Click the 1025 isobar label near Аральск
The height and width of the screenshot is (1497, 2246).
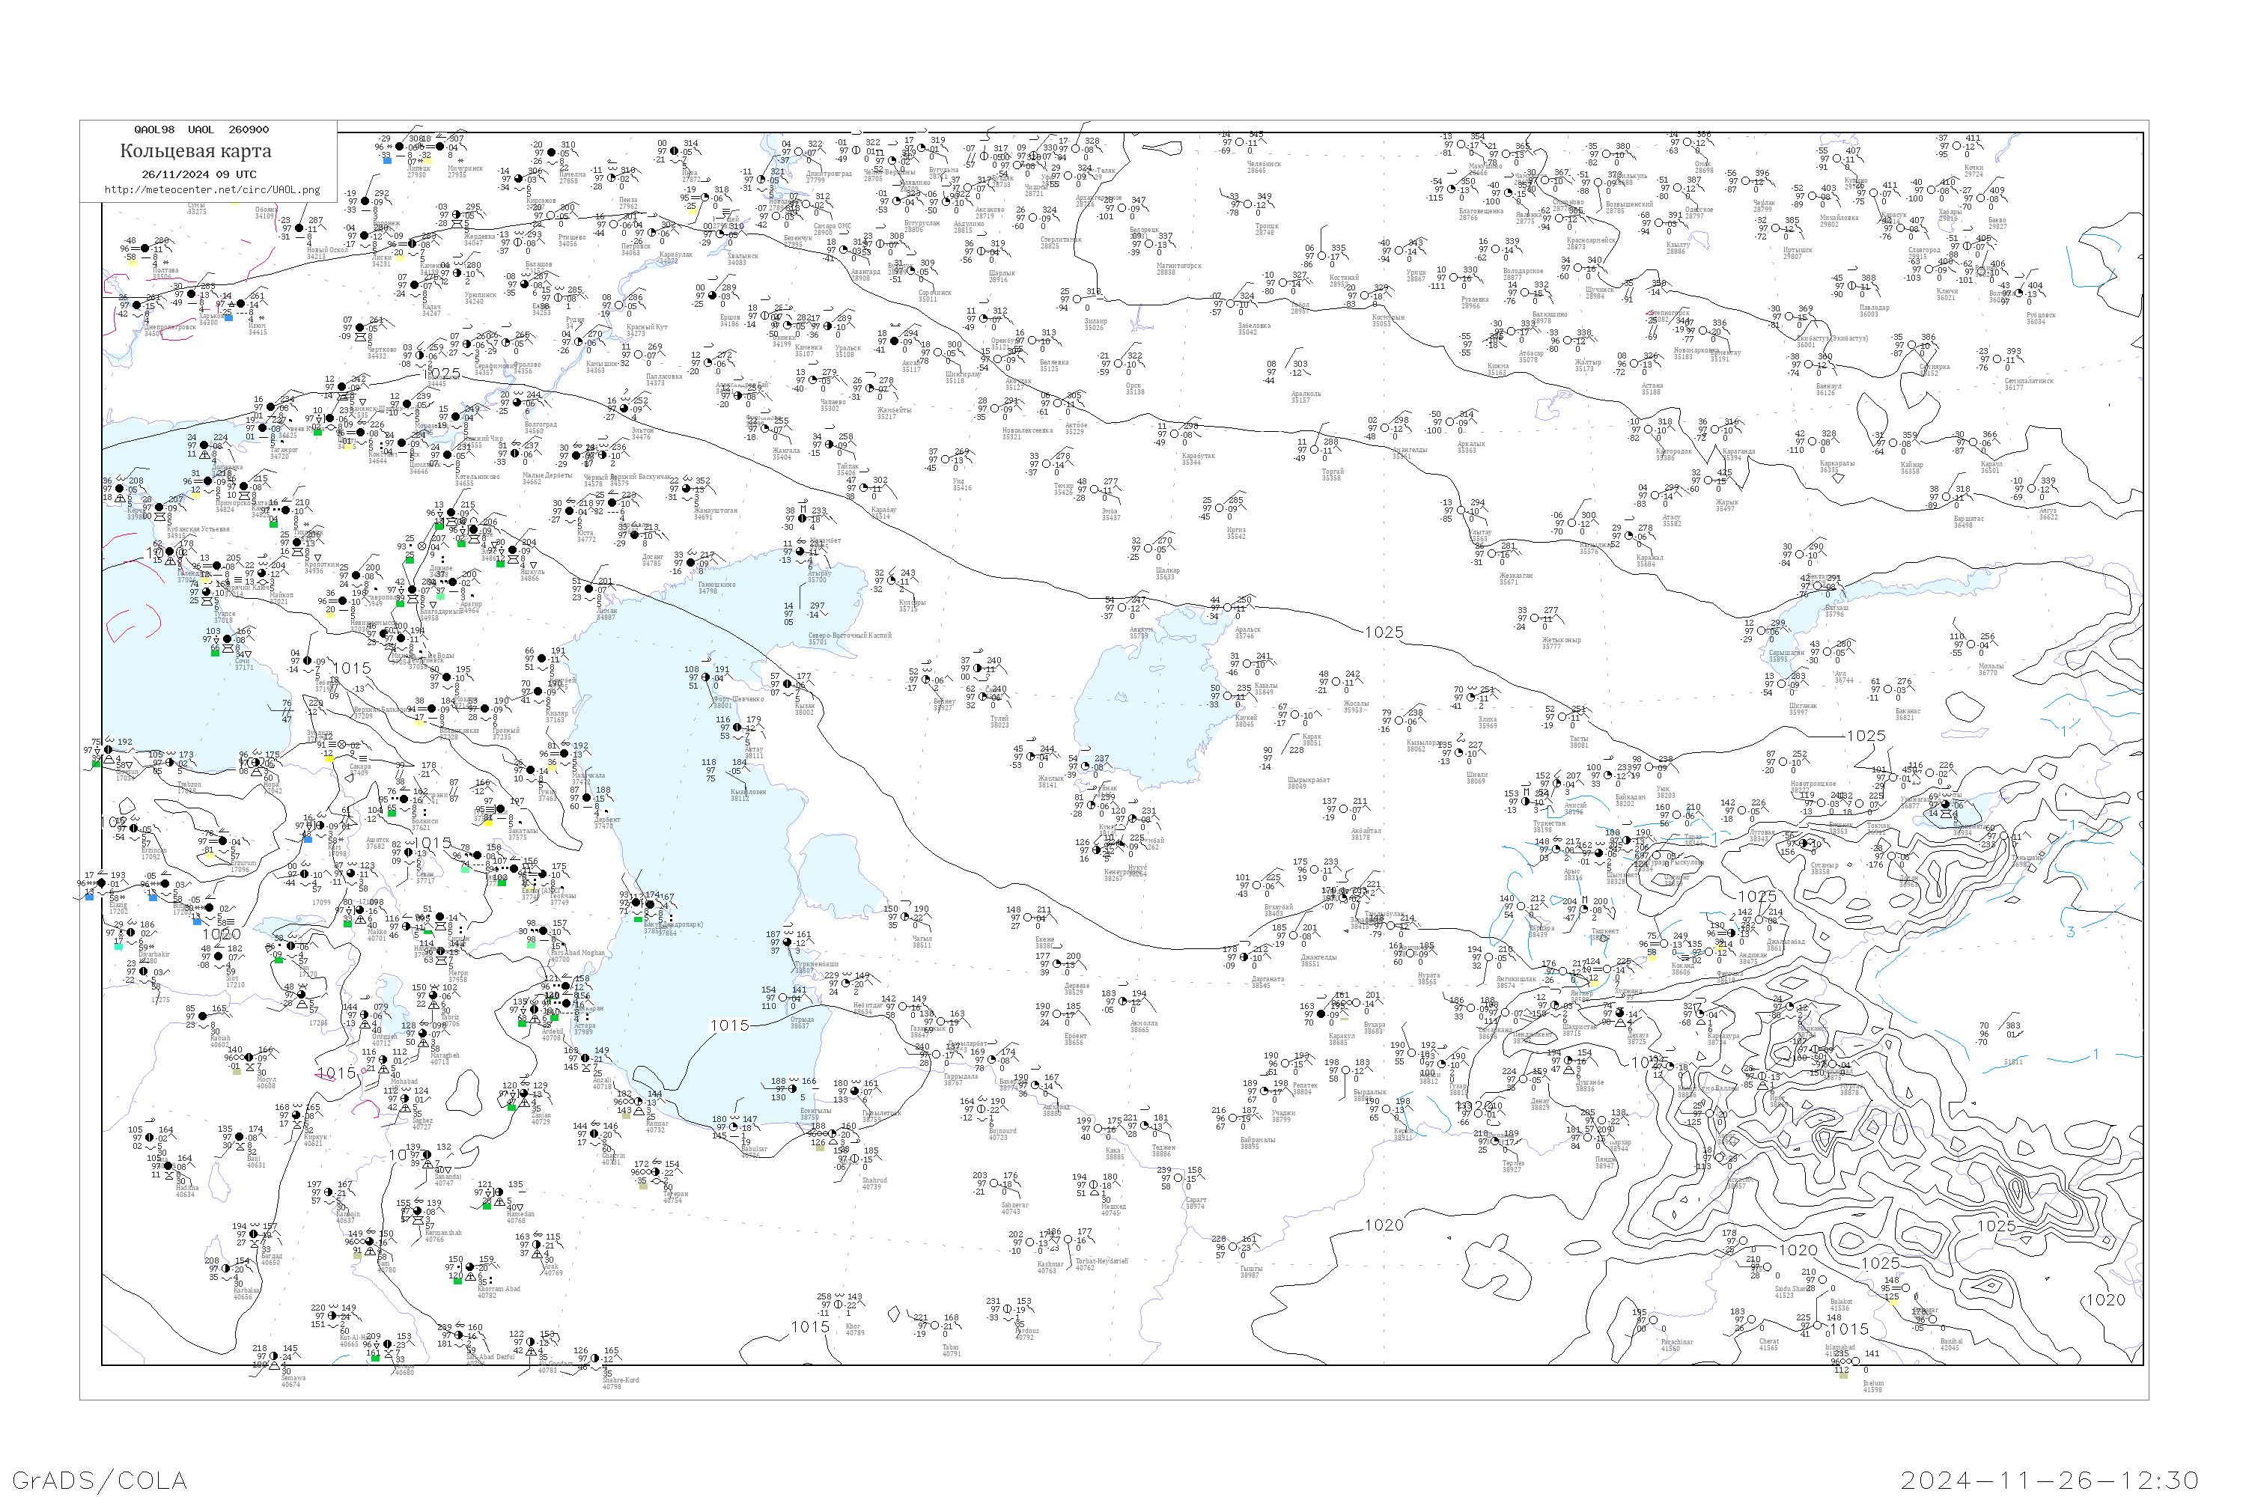click(x=1384, y=632)
